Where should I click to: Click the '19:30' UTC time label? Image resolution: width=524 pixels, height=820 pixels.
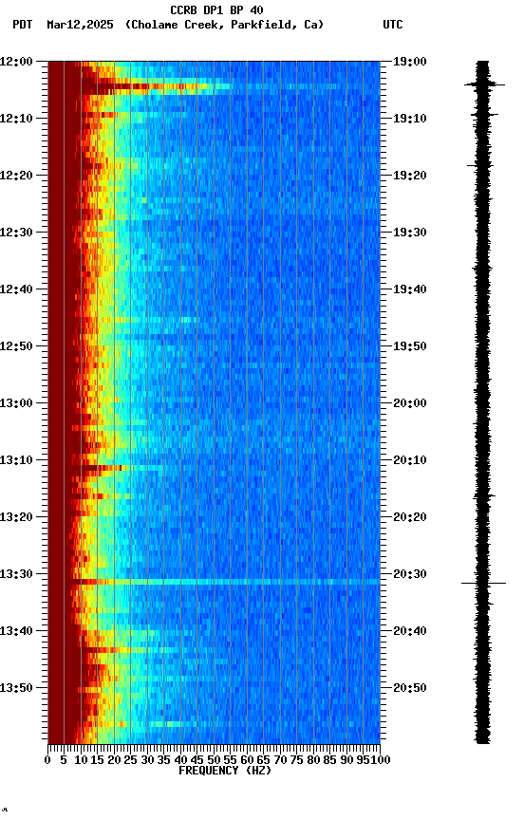pyautogui.click(x=410, y=233)
